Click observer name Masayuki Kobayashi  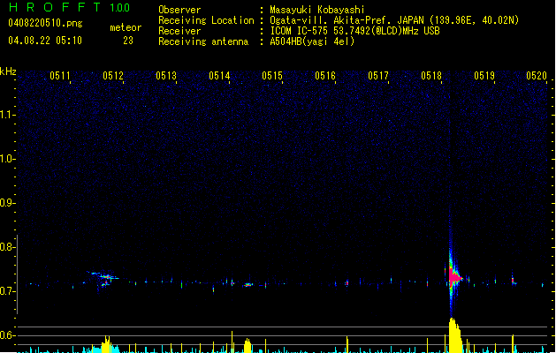pyautogui.click(x=317, y=10)
